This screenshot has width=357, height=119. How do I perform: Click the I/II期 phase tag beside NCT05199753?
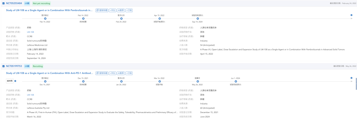(x=27, y=66)
